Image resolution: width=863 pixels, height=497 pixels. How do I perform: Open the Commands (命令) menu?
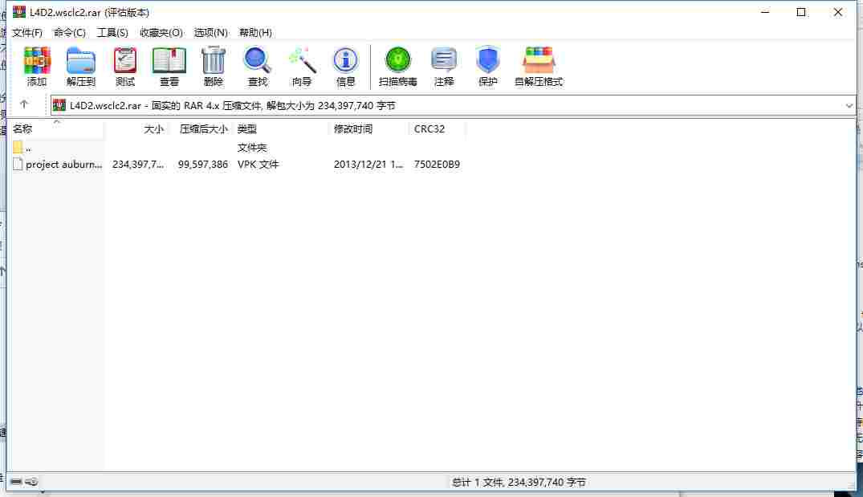(70, 32)
